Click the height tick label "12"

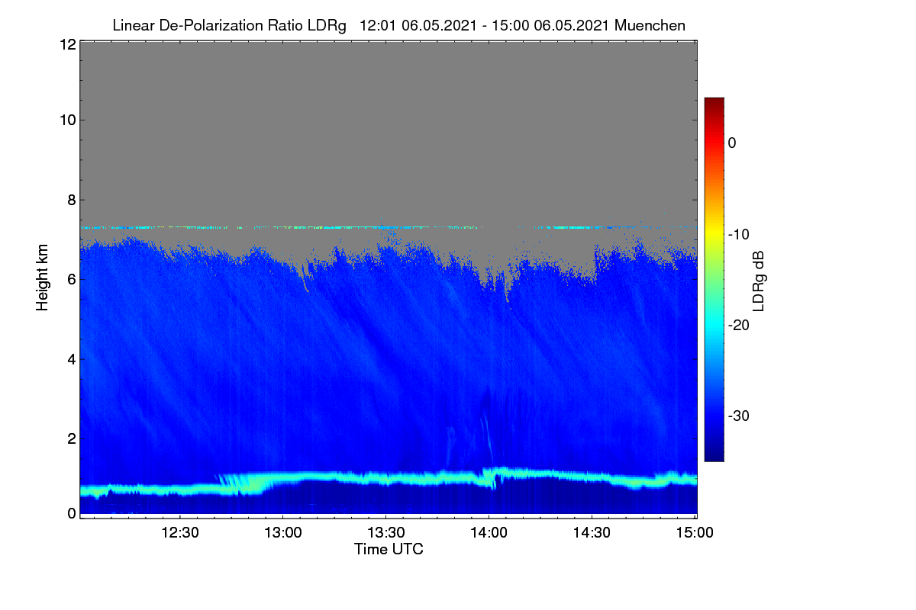[x=66, y=45]
